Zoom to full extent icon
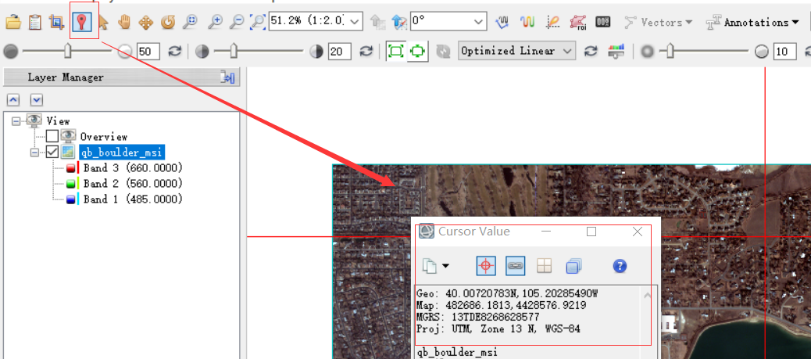 tap(258, 22)
